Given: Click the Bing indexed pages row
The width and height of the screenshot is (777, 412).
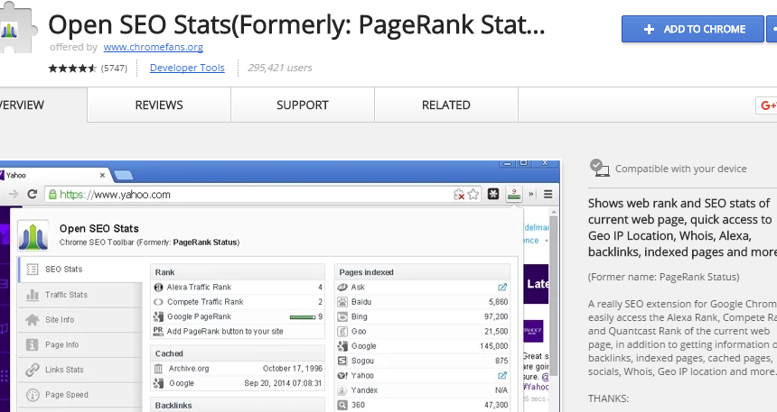Looking at the screenshot, I should (x=423, y=316).
